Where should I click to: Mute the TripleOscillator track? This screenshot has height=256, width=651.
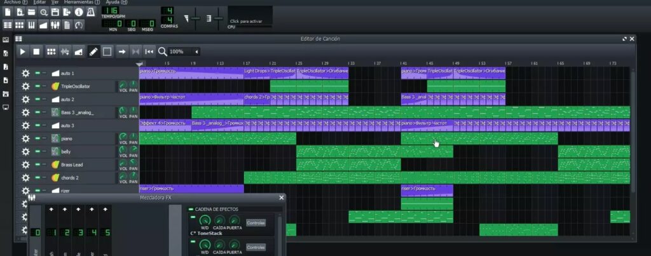(38, 86)
